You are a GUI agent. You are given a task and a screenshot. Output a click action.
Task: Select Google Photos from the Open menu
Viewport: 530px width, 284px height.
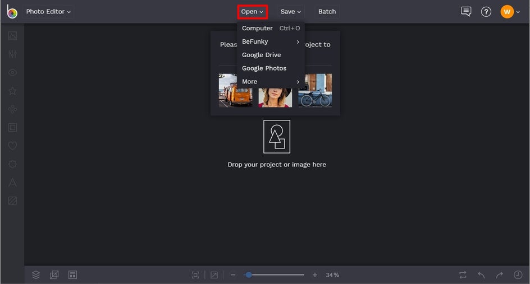(271, 68)
